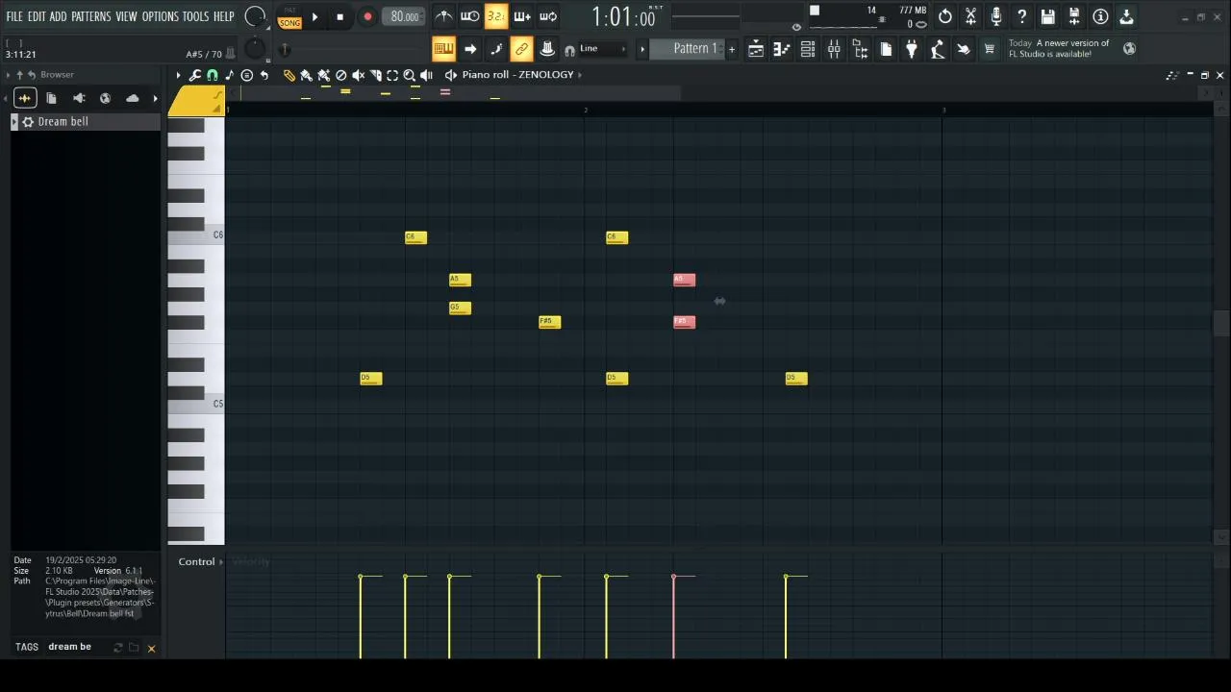1231x692 pixels.
Task: Select the Zoom tool in piano roll
Action: pos(410,75)
